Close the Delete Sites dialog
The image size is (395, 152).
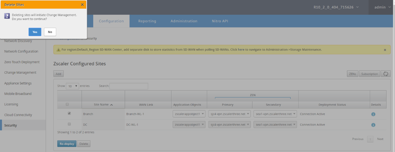click(x=82, y=4)
